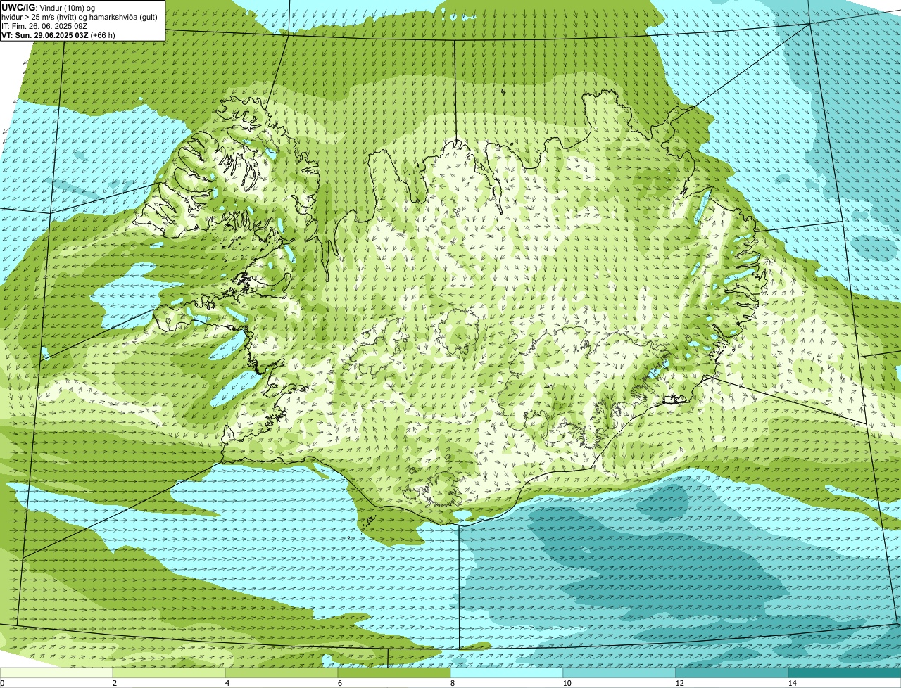This screenshot has height=688, width=901.
Task: Click the '6' label on the color scale
Action: coord(339,683)
